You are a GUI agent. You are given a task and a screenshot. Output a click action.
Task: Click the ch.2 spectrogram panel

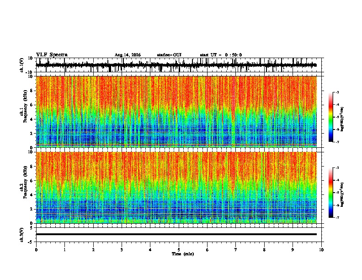pyautogui.click(x=176, y=188)
